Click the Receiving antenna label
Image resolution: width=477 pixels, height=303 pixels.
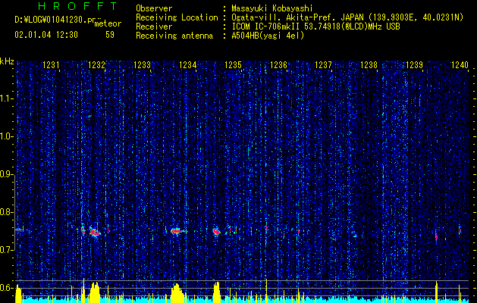174,36
